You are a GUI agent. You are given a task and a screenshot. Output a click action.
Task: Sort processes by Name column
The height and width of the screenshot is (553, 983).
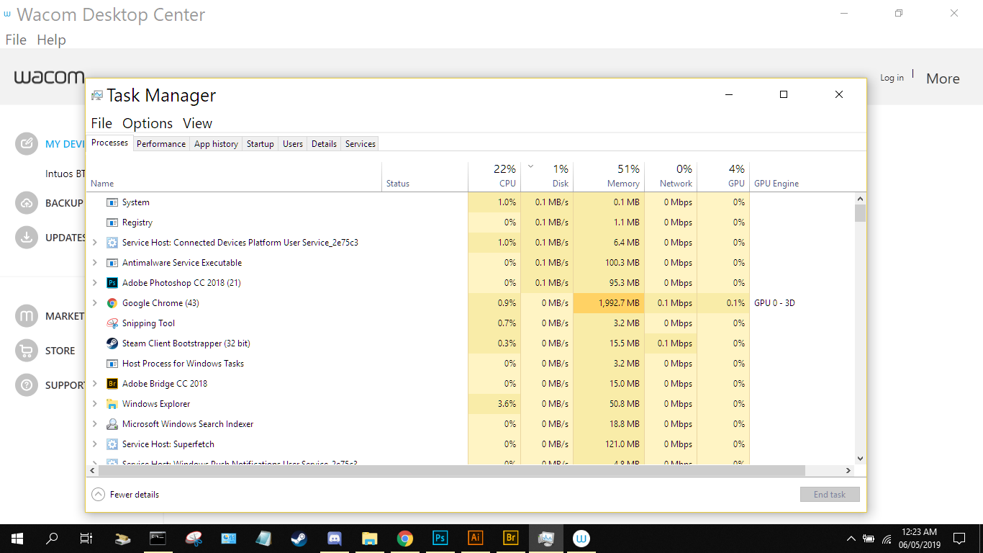(x=233, y=176)
